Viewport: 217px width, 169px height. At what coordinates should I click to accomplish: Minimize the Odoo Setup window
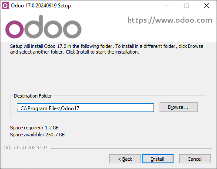click(x=167, y=6)
